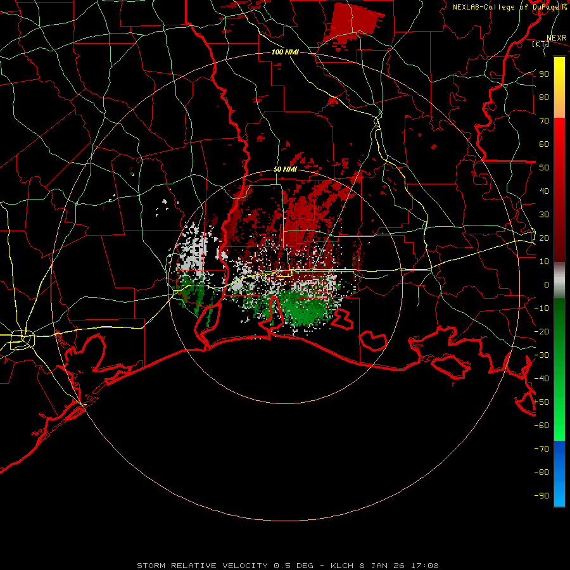Click the -30 value on the velocity scale
Screen dimensions: 570x570
click(x=541, y=355)
